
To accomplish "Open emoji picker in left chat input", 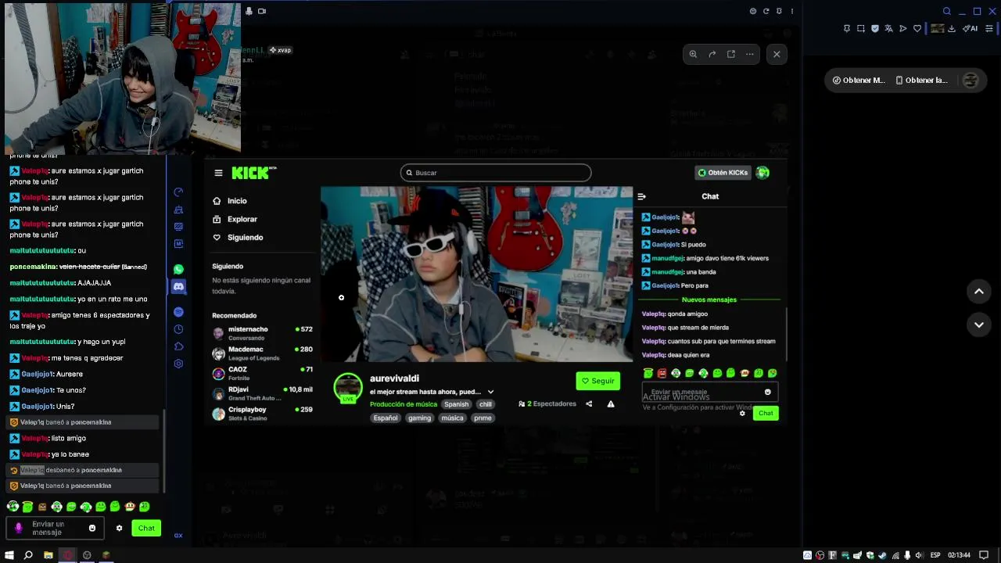I will point(92,528).
